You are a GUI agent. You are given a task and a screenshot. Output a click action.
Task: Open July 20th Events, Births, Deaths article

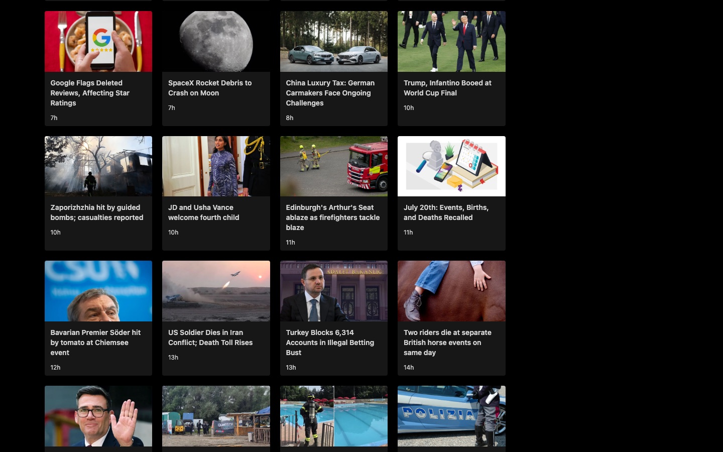tap(446, 212)
